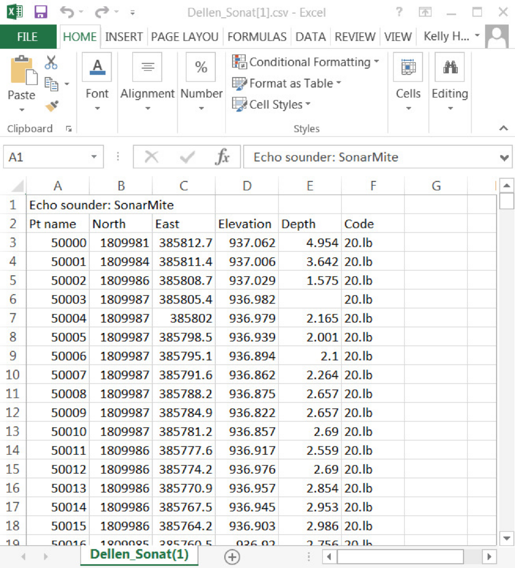Click the Select All corner triangle

pos(18,186)
